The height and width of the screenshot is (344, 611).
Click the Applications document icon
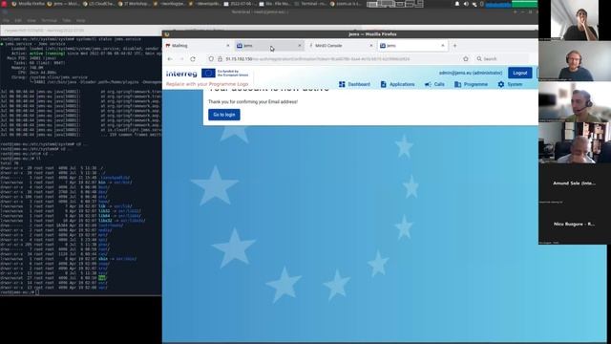(384, 84)
